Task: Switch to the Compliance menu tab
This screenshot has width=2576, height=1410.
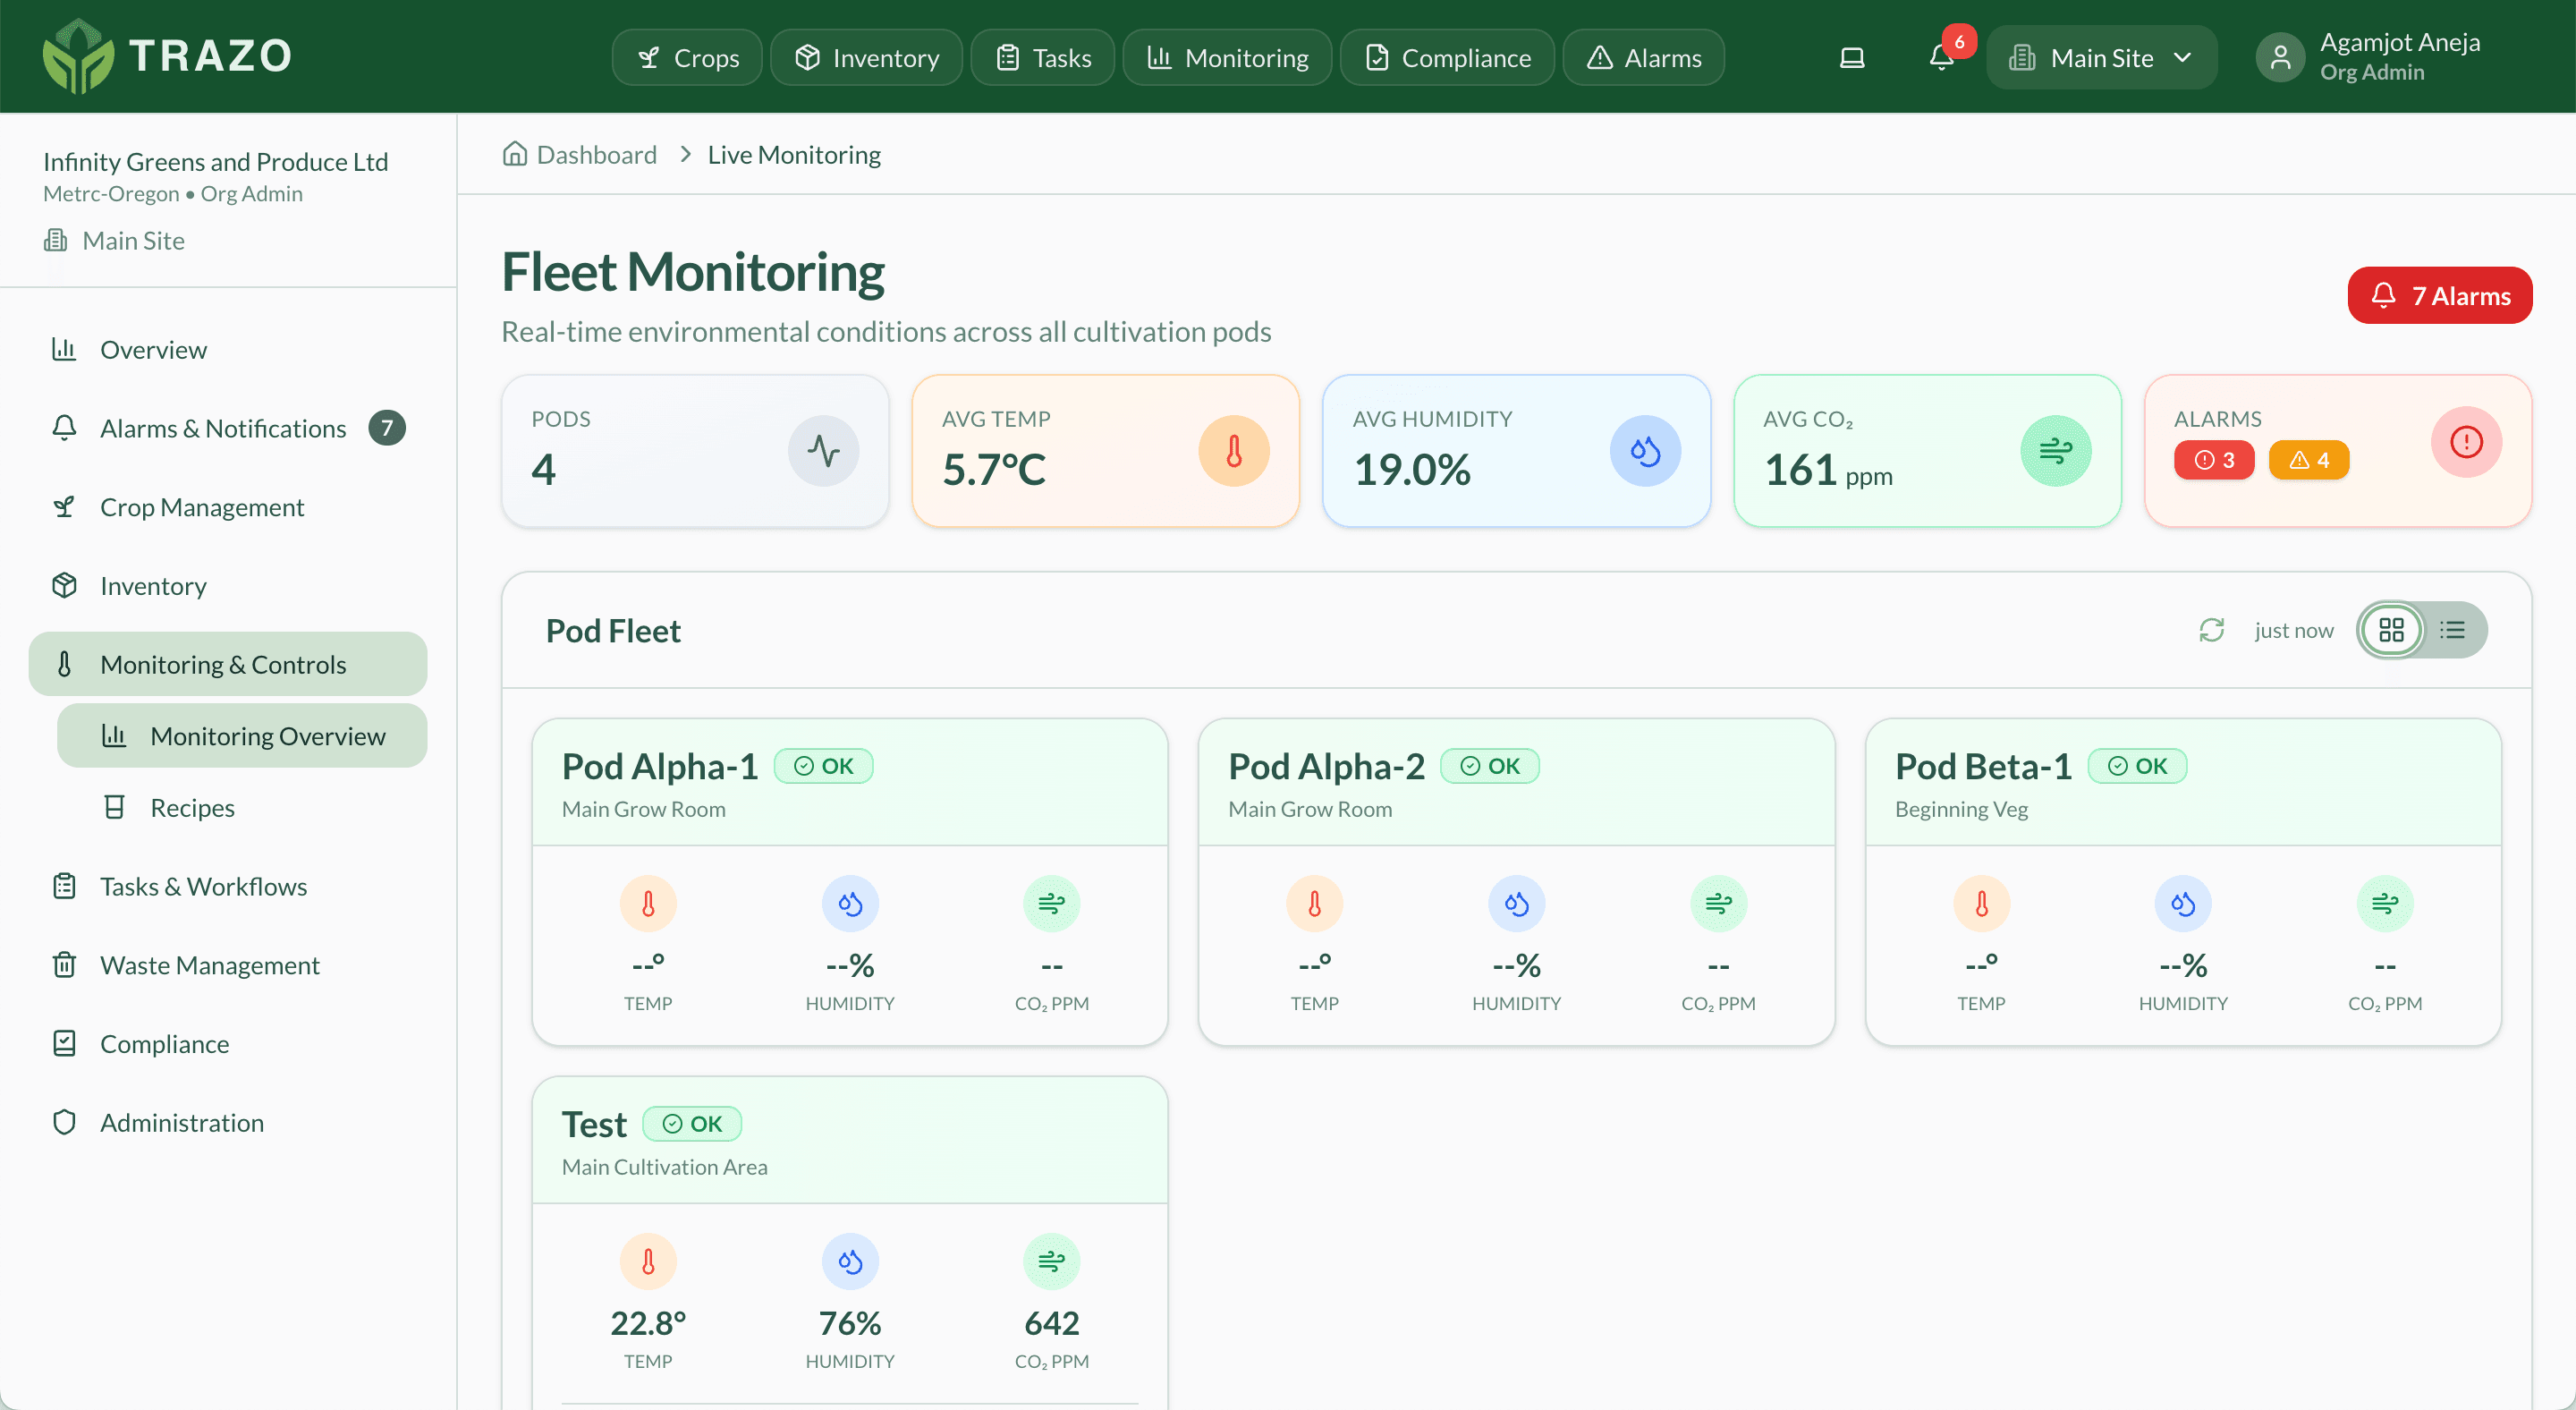Action: [1446, 57]
